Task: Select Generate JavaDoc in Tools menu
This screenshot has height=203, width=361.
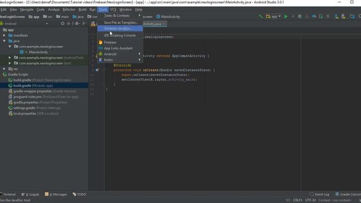Action: click(120, 29)
